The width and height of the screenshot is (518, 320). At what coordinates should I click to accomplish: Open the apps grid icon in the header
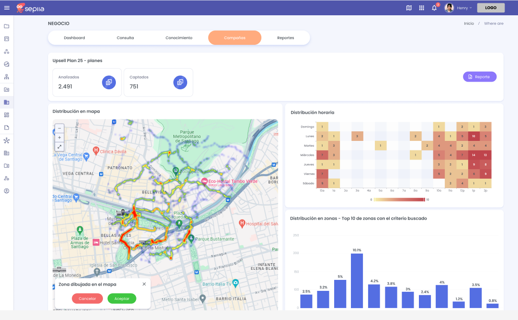[x=421, y=8]
